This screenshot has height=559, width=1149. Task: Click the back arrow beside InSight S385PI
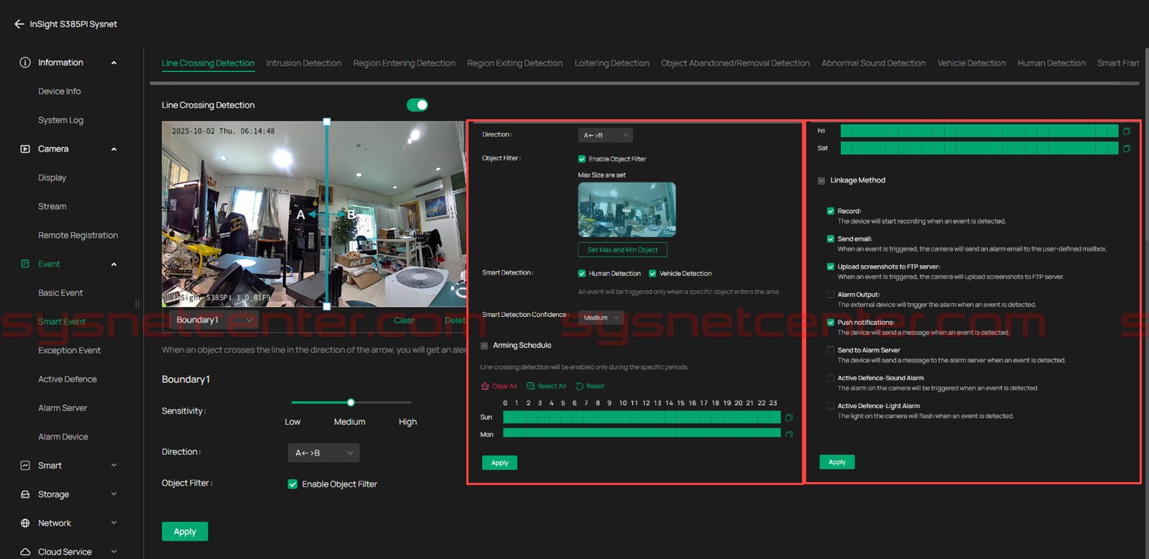19,24
